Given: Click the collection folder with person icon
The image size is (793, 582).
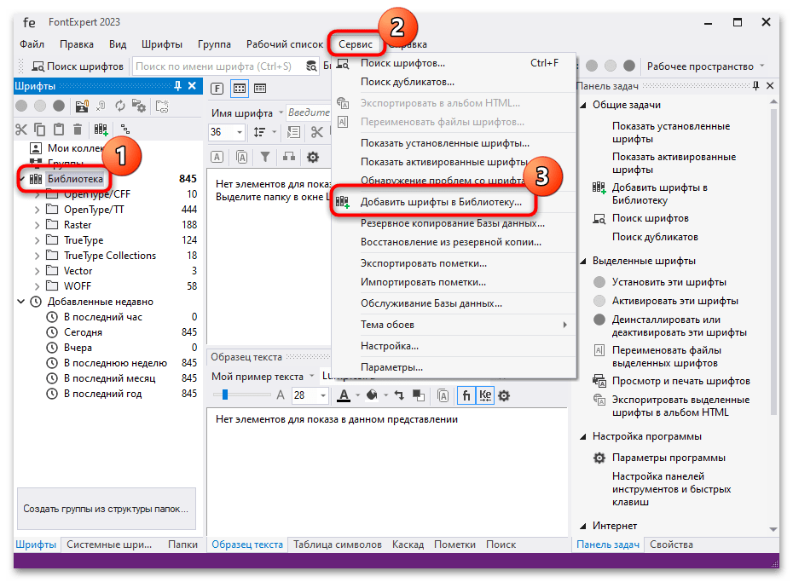Looking at the screenshot, I should (x=82, y=107).
